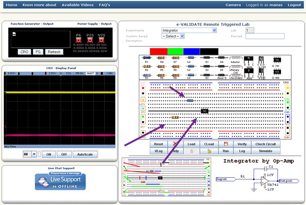This screenshot has width=306, height=205.
Task: Select the black wire color swatch
Action: pos(209,51)
